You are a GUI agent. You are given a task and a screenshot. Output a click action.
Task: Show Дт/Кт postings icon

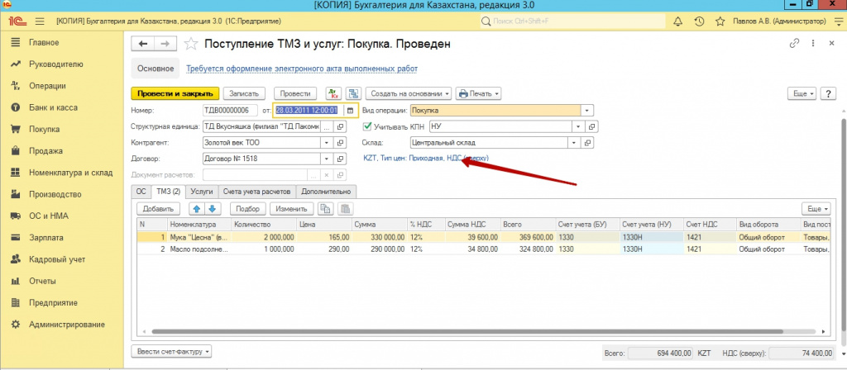point(333,93)
